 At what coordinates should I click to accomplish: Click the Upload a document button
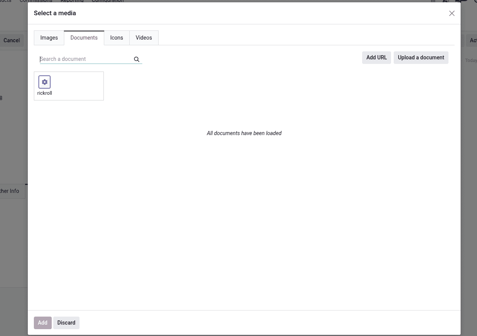point(421,57)
